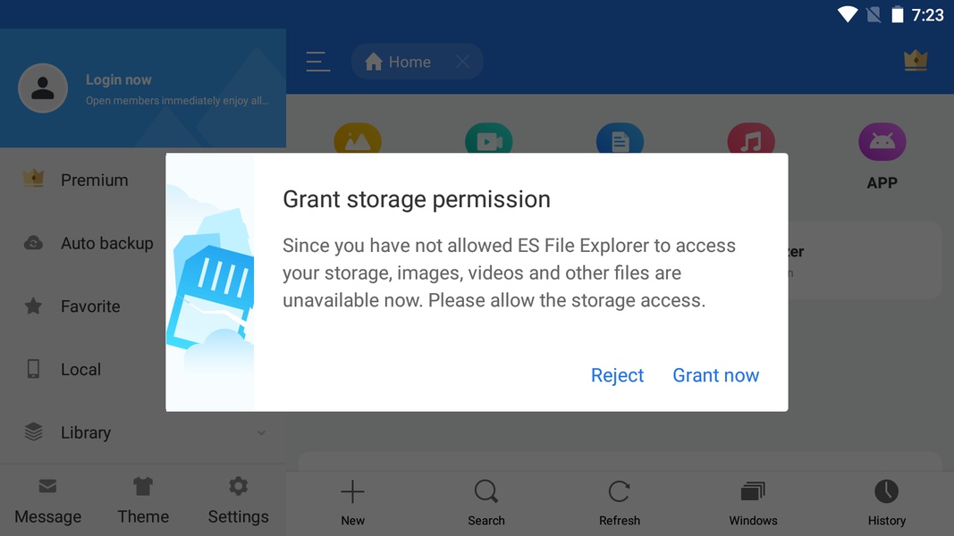Tap Grant now in the permission dialog
This screenshot has width=954, height=536.
(715, 375)
